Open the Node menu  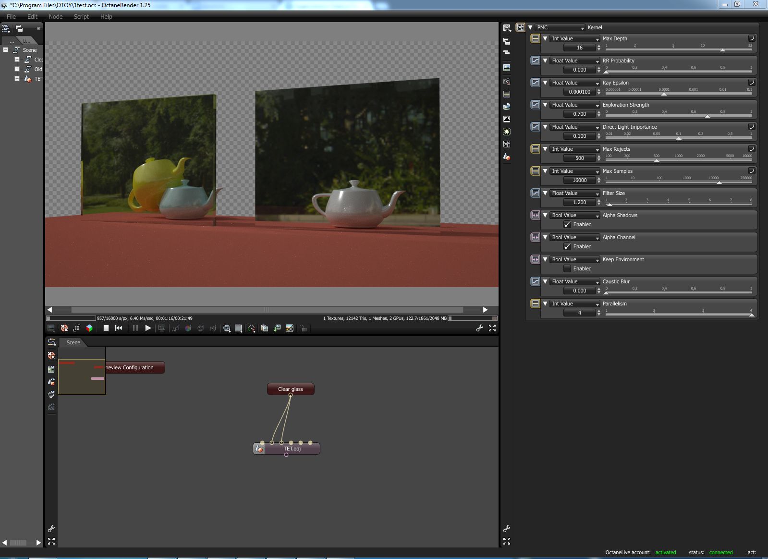56,16
